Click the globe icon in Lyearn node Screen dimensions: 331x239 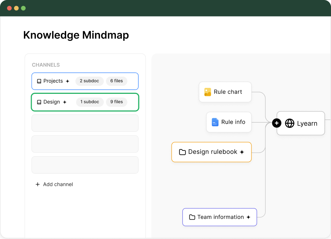[x=289, y=123]
